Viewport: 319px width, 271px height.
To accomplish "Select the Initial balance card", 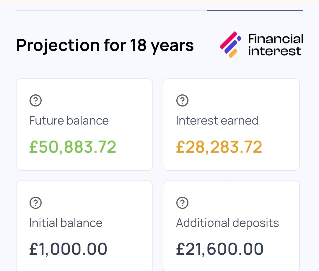I will point(84,226).
